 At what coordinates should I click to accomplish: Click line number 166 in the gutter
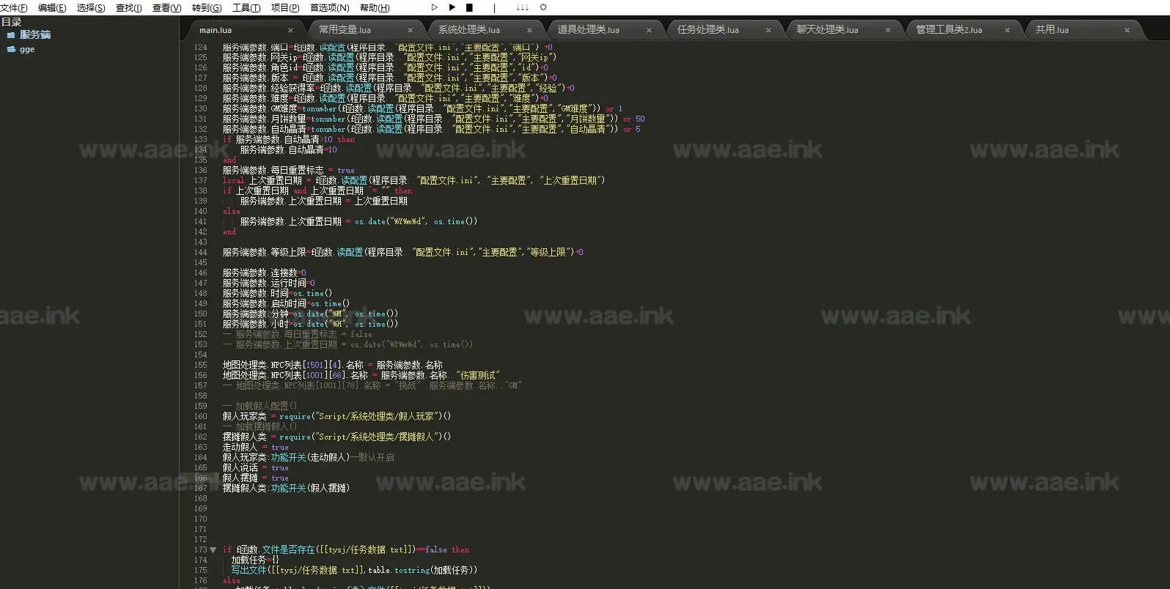point(200,478)
